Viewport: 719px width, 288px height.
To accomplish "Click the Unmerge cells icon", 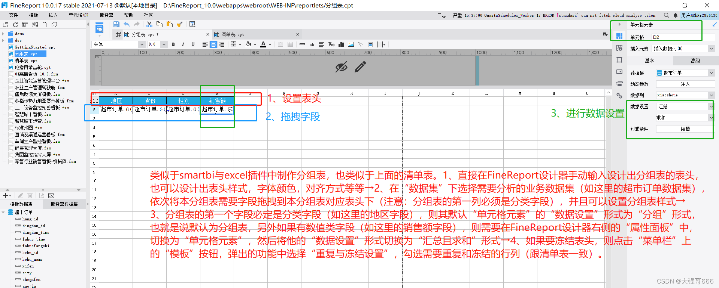I will (290, 44).
